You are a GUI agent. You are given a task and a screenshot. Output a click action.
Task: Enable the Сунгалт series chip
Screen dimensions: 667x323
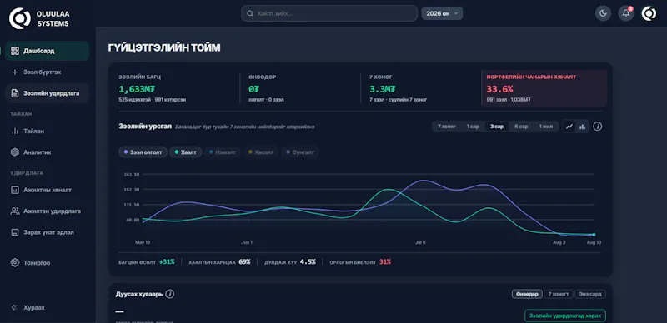[301, 152]
